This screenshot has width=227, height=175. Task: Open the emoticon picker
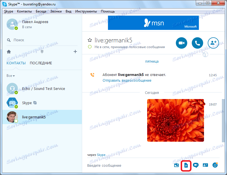(215, 165)
